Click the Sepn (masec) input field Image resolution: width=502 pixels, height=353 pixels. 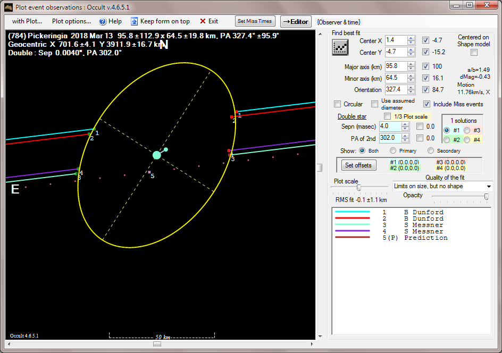click(390, 127)
